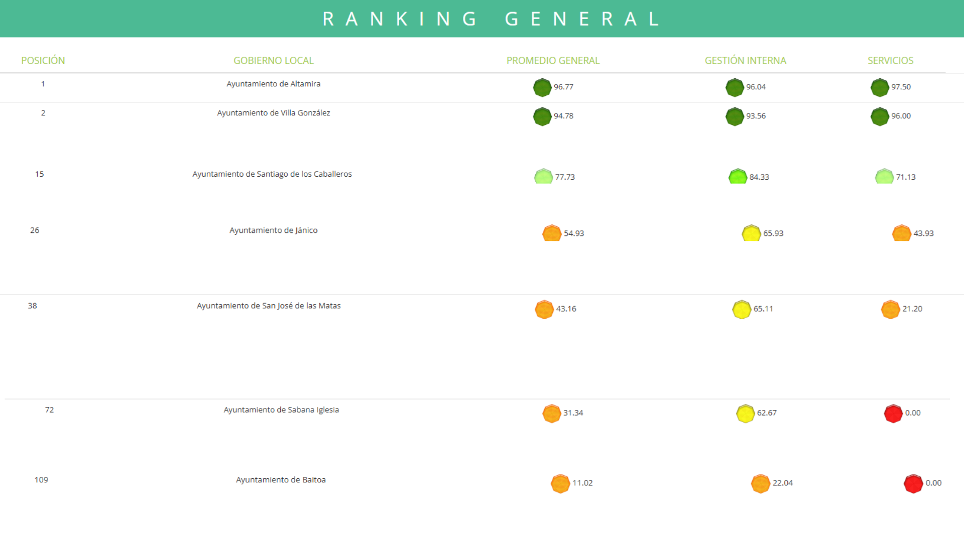Click the Gobierno Local column header
Viewport: 964px width, 542px height.
[273, 61]
